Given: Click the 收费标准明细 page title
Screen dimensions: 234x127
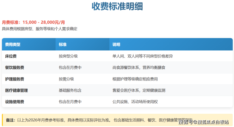Looking at the screenshot, I should (x=117, y=7).
